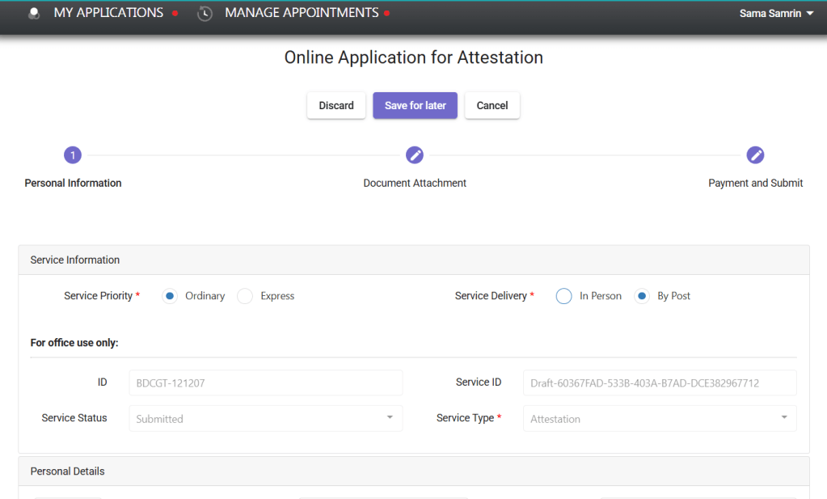Open the Sama Samrin user menu
The width and height of the screenshot is (827, 499).
pyautogui.click(x=776, y=14)
